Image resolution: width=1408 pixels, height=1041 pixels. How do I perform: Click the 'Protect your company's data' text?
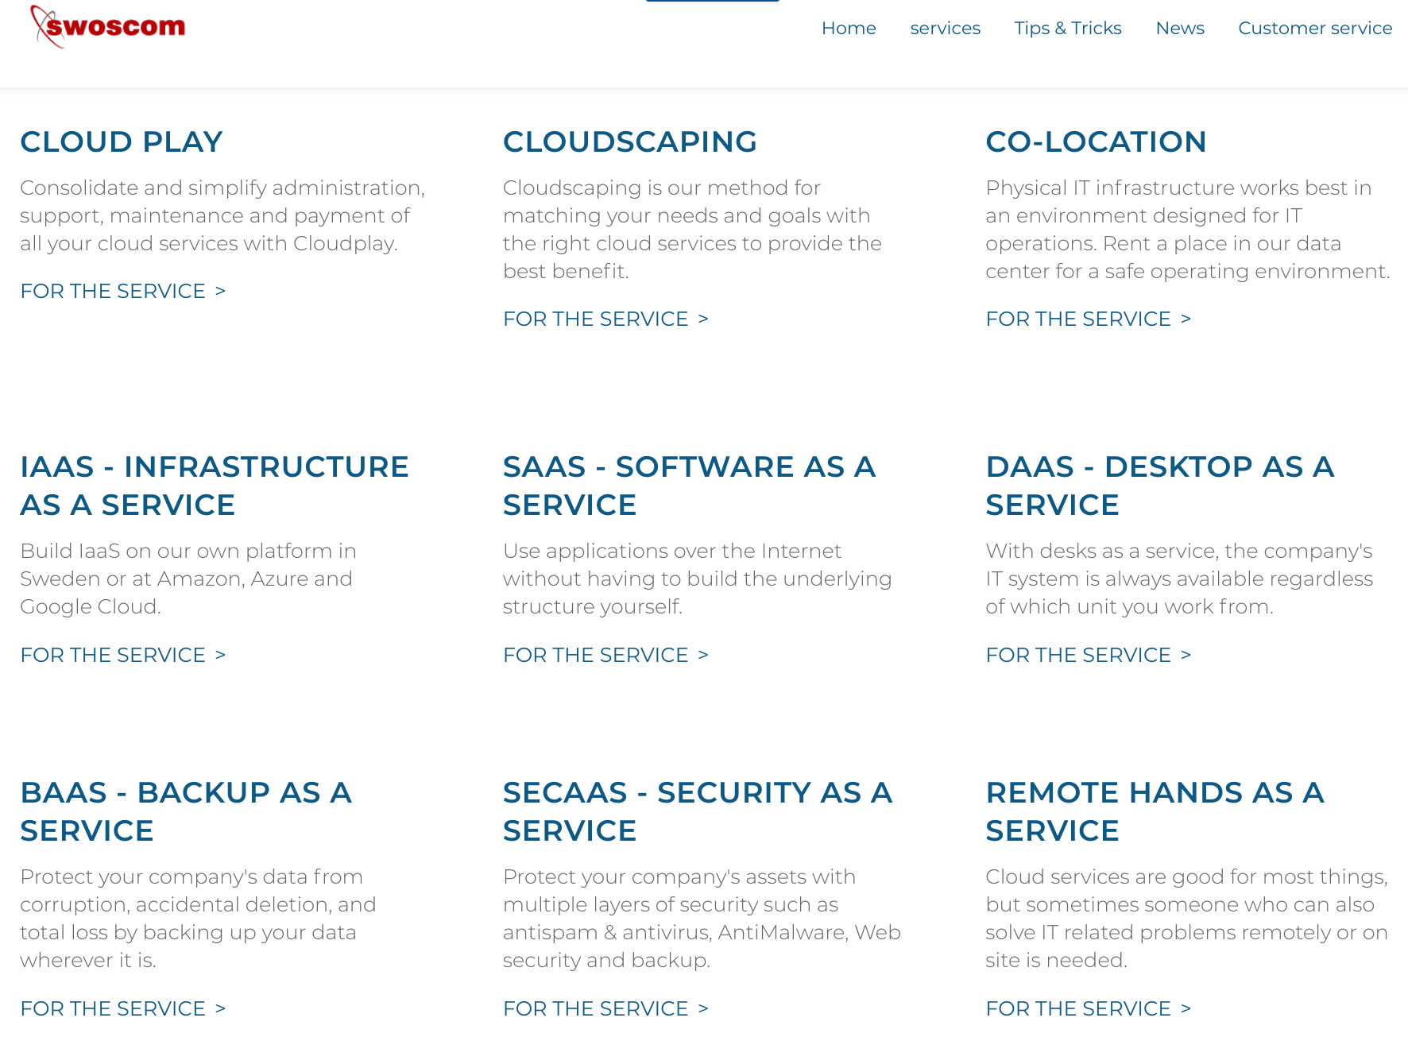tap(198, 919)
